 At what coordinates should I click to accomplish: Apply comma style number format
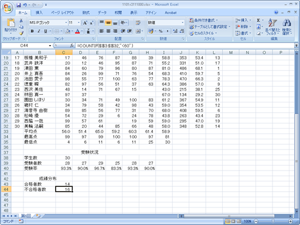point(168,31)
